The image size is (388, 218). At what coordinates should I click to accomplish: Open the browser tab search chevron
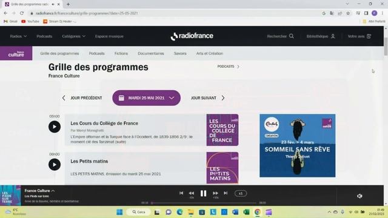click(347, 4)
